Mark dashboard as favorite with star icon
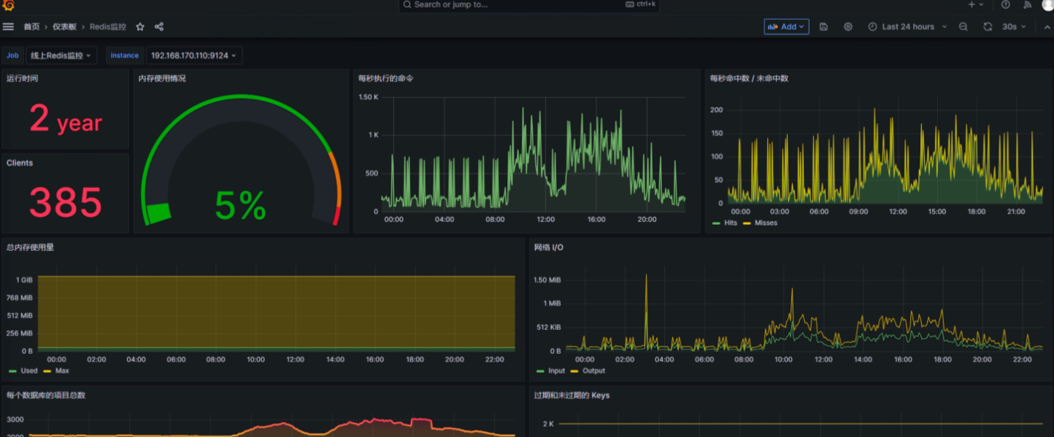 point(140,27)
